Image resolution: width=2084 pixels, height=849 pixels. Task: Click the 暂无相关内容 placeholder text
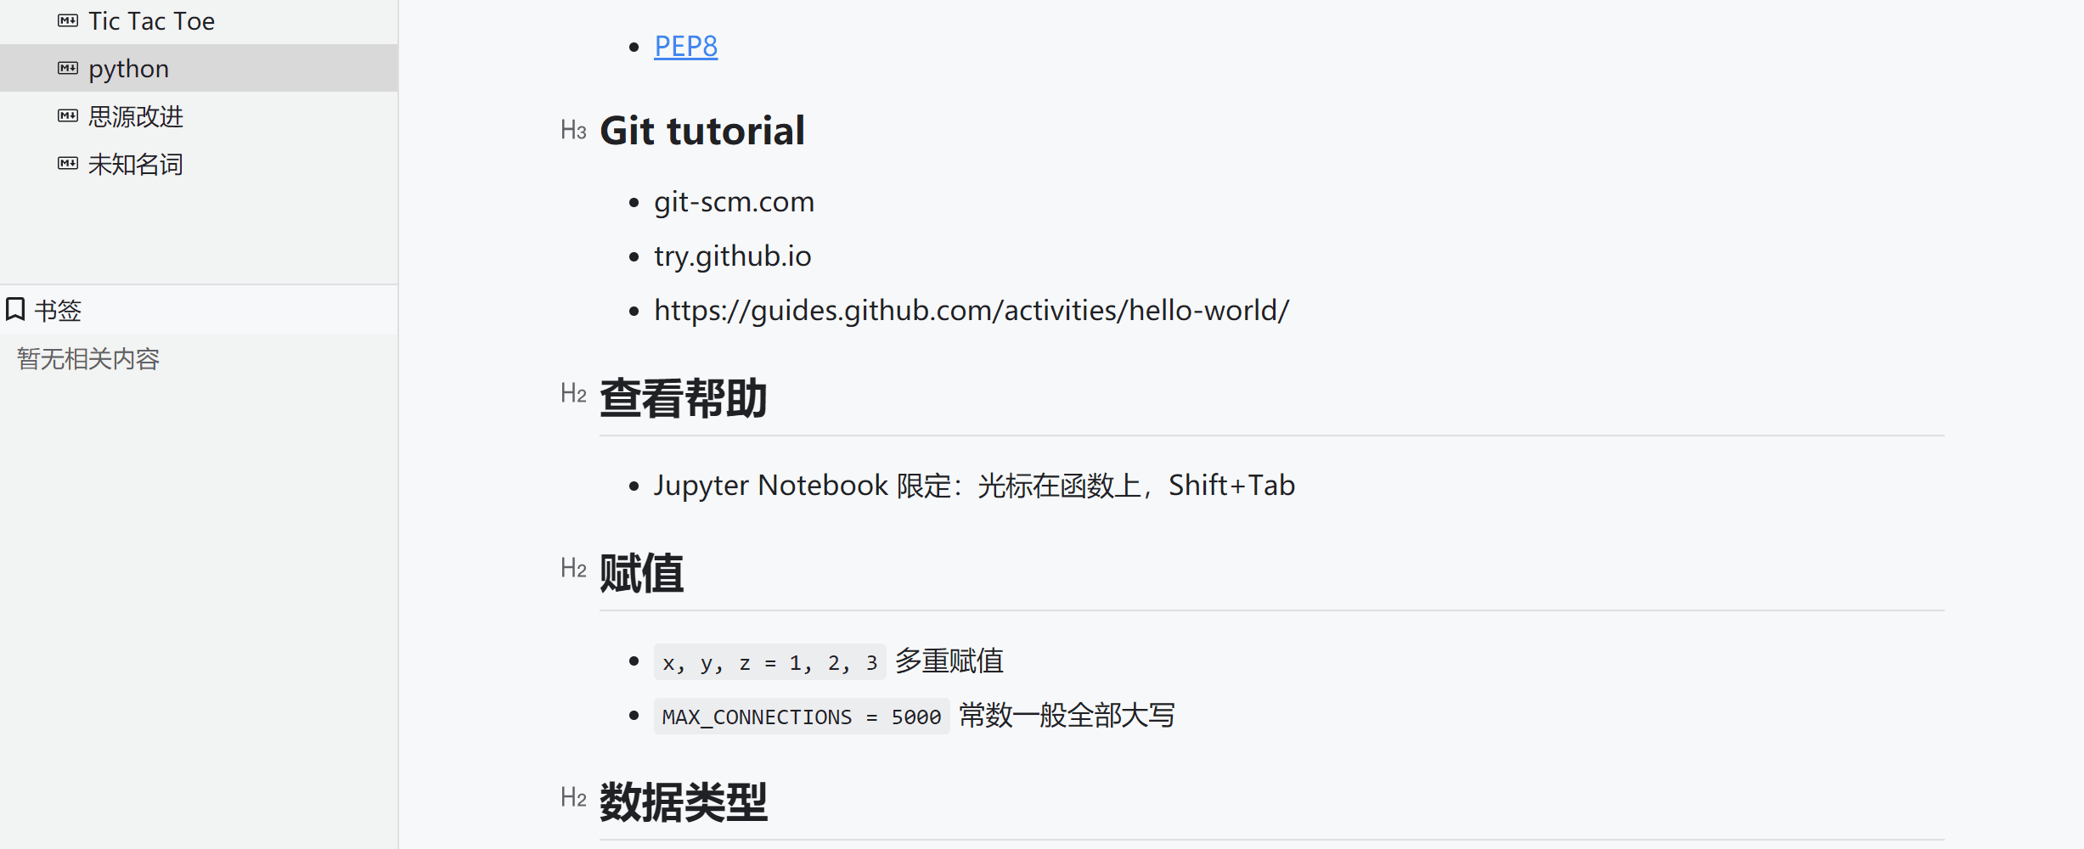tap(88, 358)
